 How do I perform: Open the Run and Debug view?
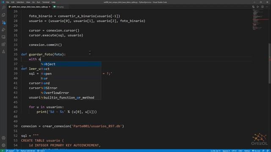(x=3, y=30)
